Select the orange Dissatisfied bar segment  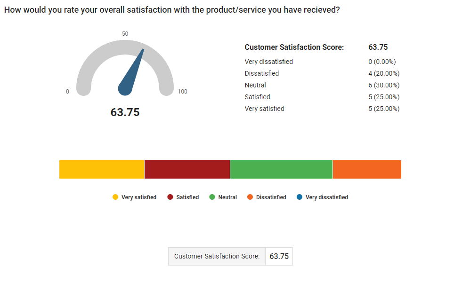(367, 169)
